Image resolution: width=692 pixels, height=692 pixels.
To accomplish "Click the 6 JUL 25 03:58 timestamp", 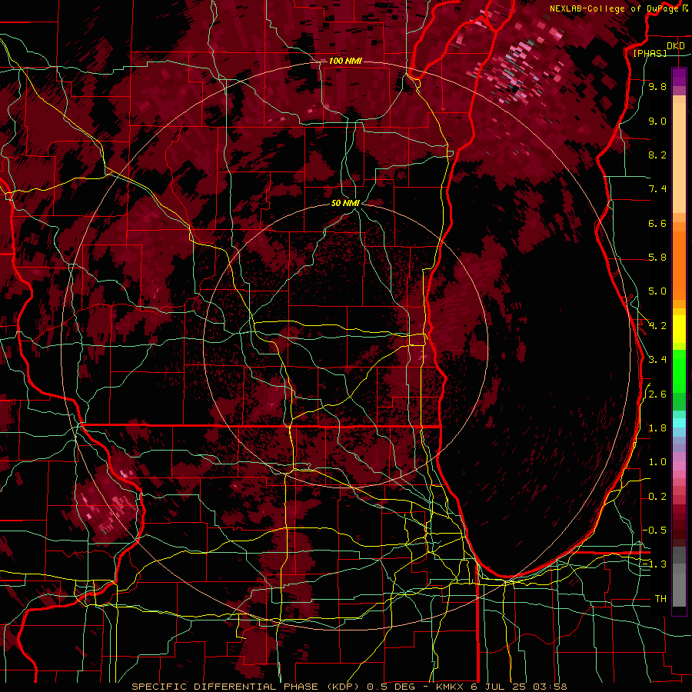I will (517, 687).
